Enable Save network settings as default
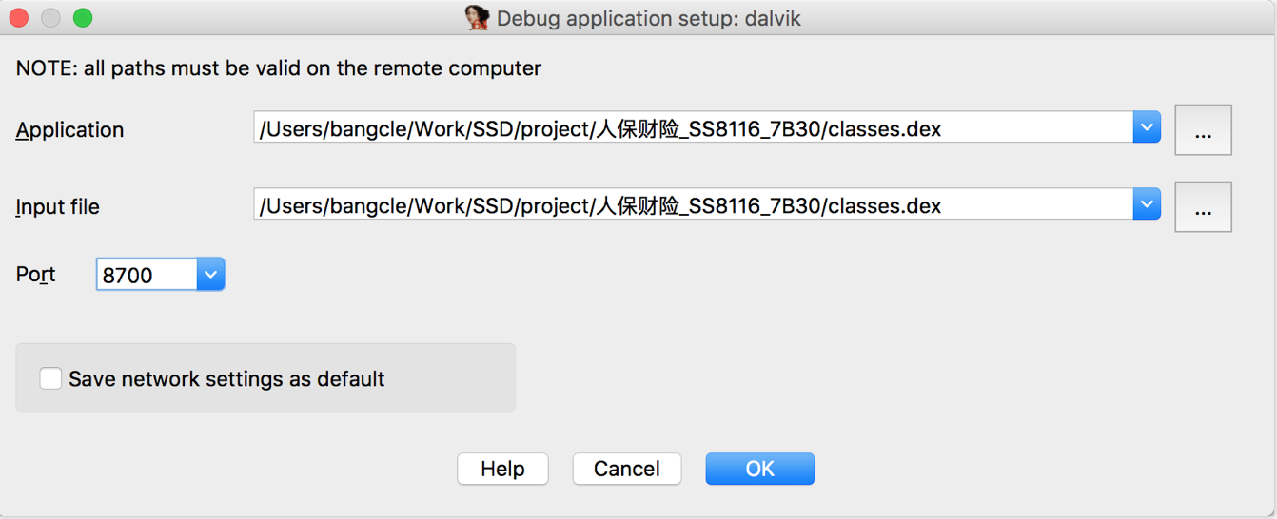Viewport: 1277px width, 519px height. click(x=50, y=378)
